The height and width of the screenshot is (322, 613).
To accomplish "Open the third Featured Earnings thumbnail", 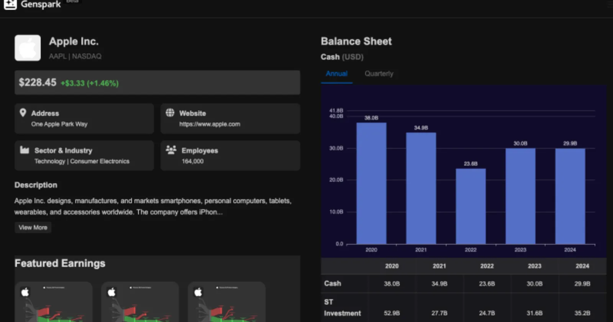I will point(227,302).
